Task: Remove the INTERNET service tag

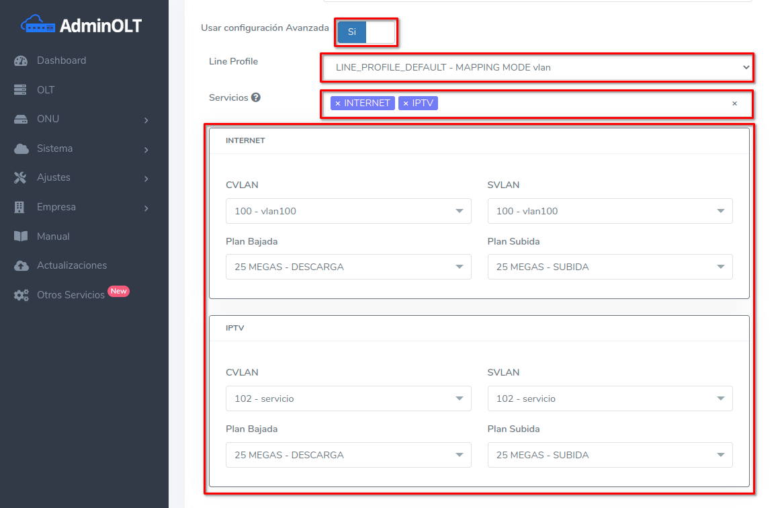Action: [338, 103]
